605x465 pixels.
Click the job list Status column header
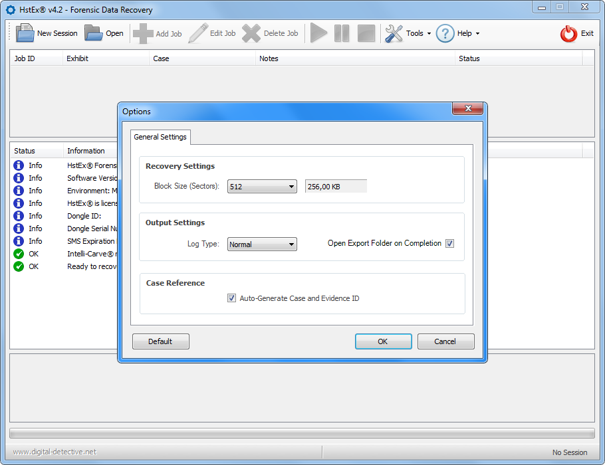click(519, 58)
